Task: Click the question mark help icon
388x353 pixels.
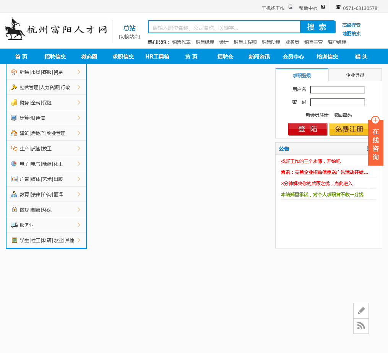Action: tap(323, 7)
